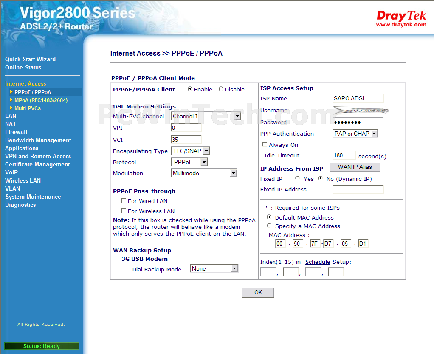
Task: Open the Diagnostics section
Action: tap(20, 205)
